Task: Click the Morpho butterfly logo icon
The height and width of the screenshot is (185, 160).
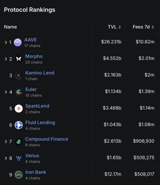Action: (19, 59)
